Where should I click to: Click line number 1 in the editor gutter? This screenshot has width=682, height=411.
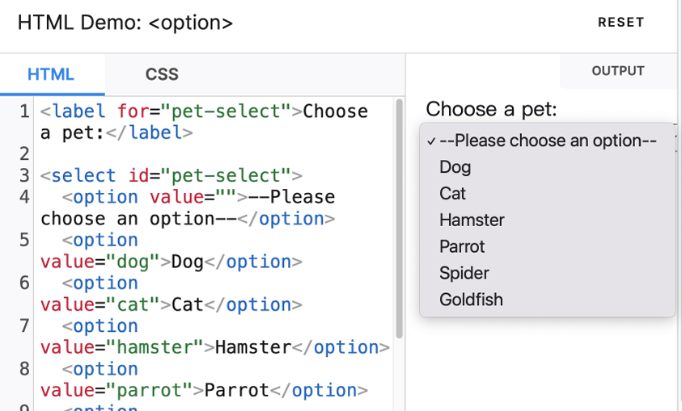(24, 111)
